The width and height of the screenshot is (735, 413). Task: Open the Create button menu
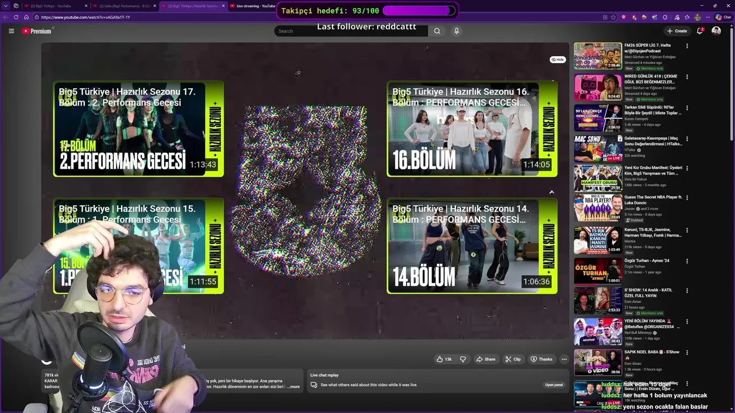tap(677, 31)
